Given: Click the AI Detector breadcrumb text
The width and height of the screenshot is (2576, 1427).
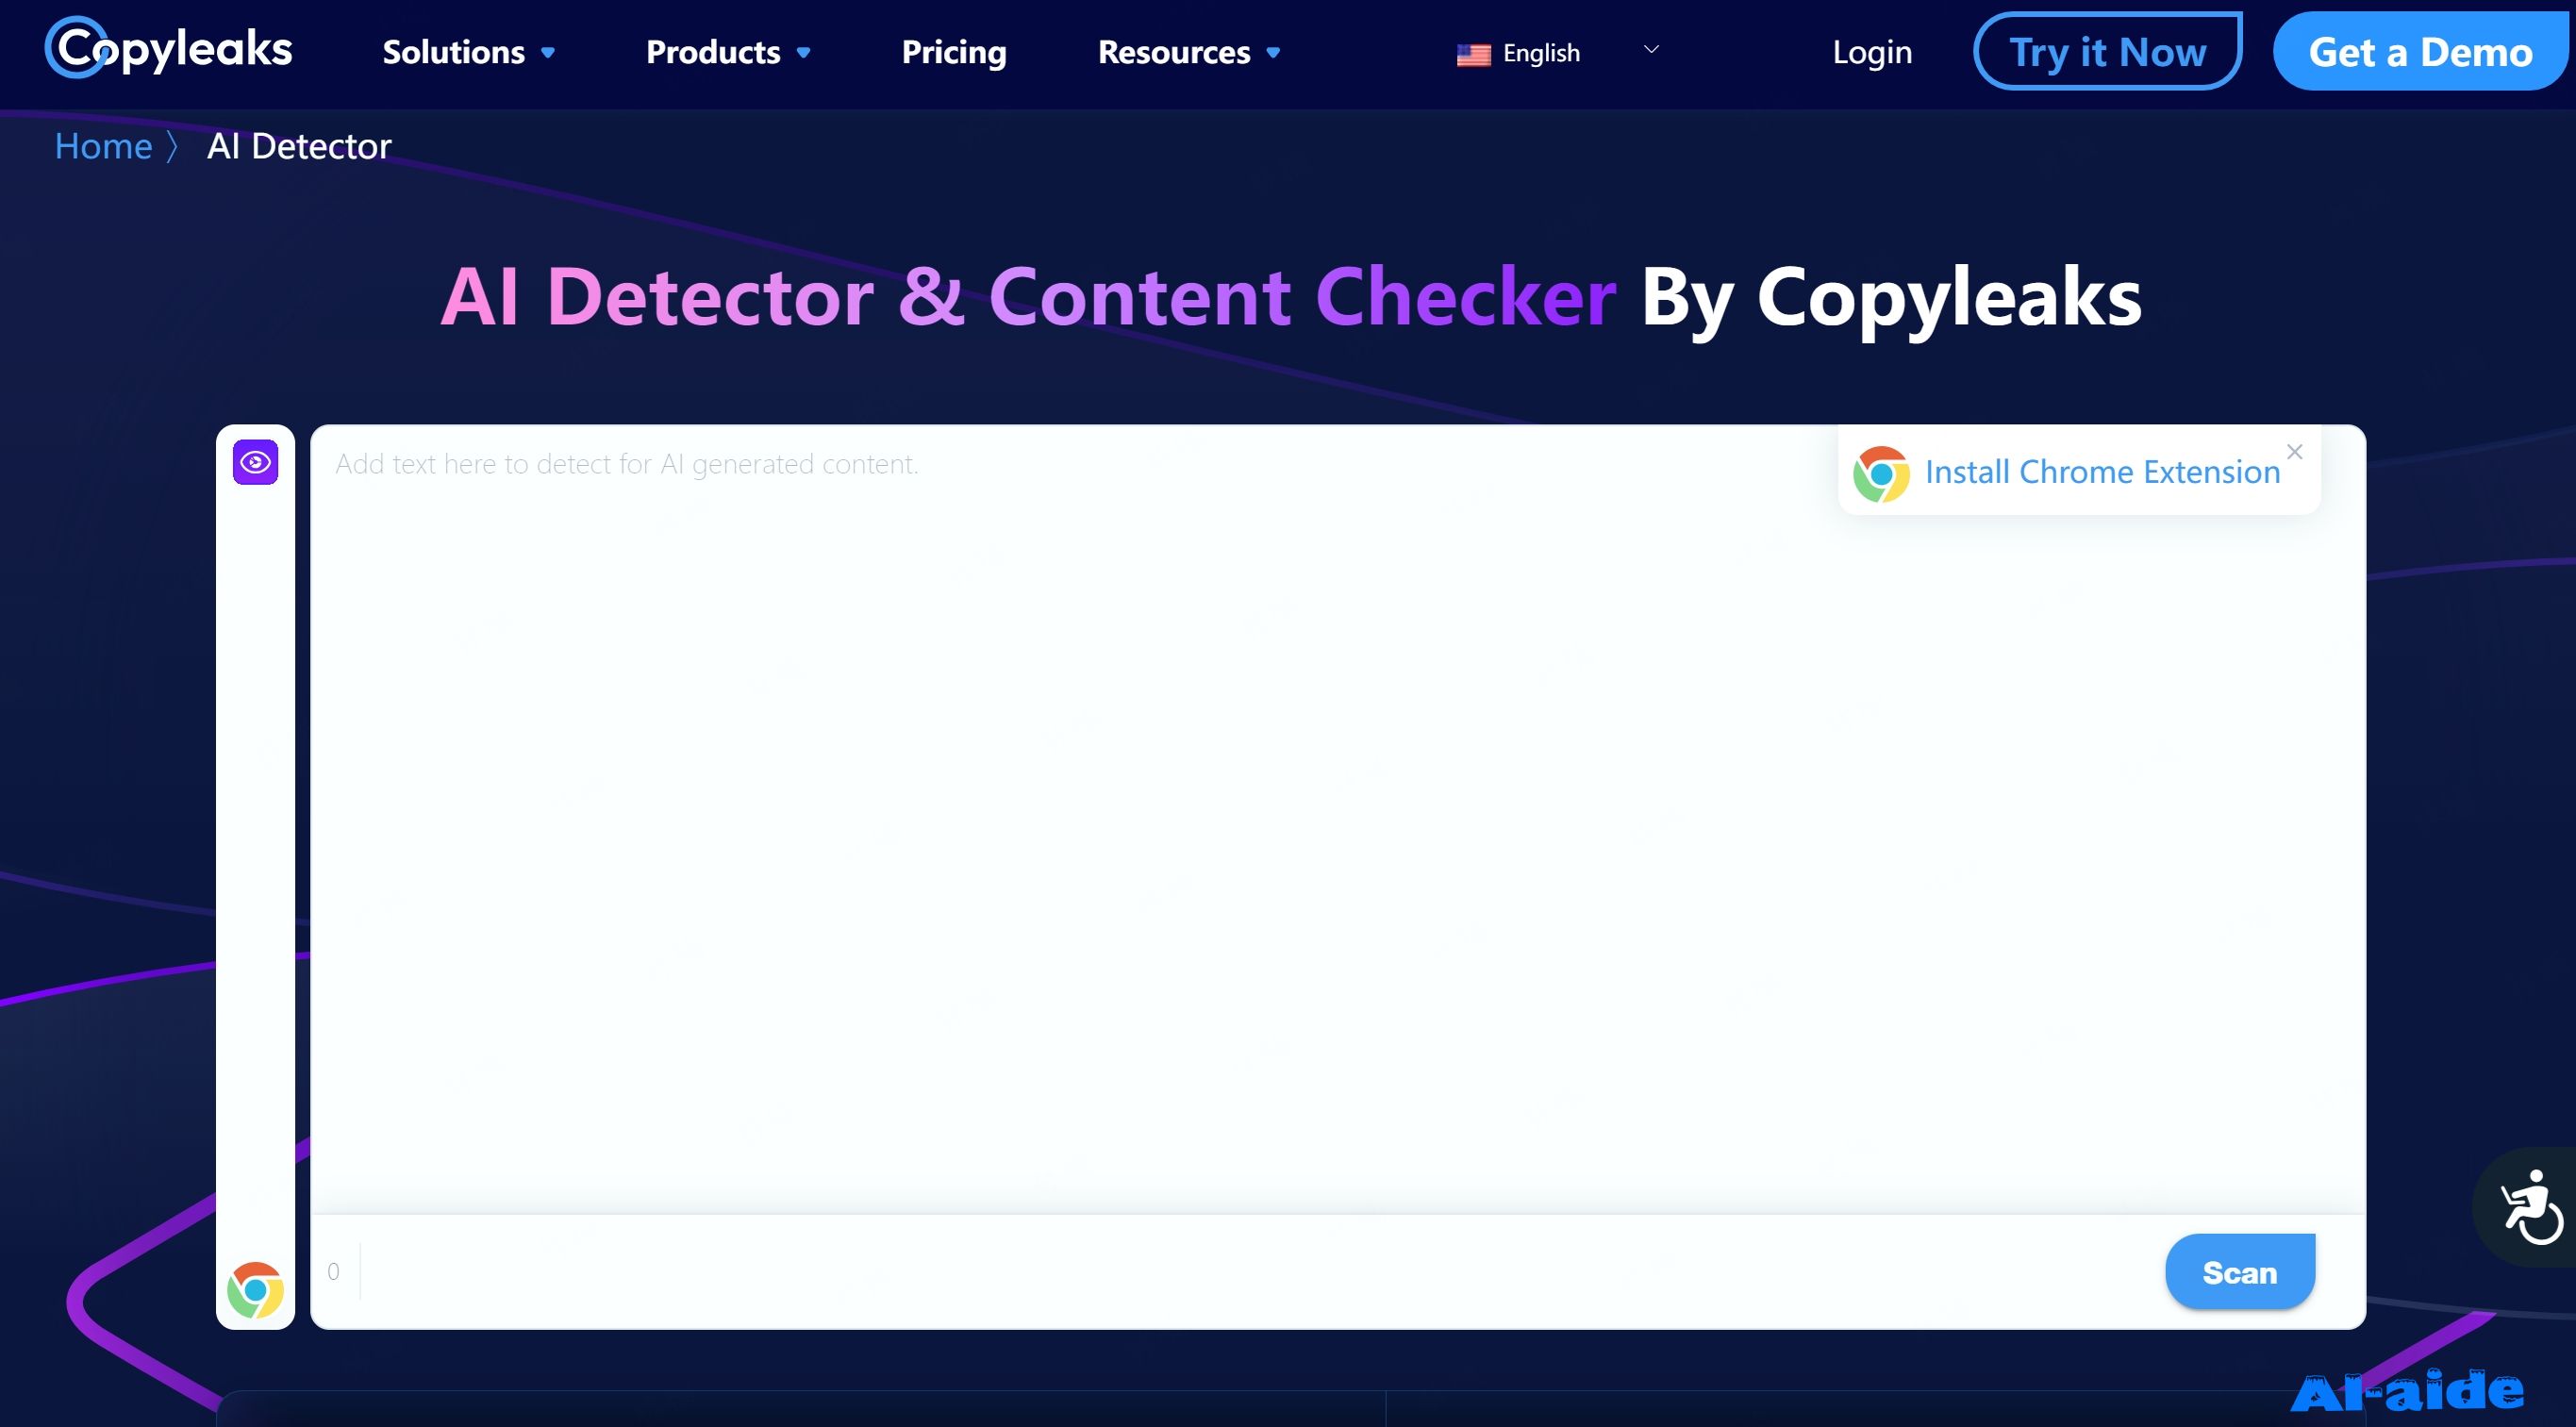Looking at the screenshot, I should [x=299, y=146].
